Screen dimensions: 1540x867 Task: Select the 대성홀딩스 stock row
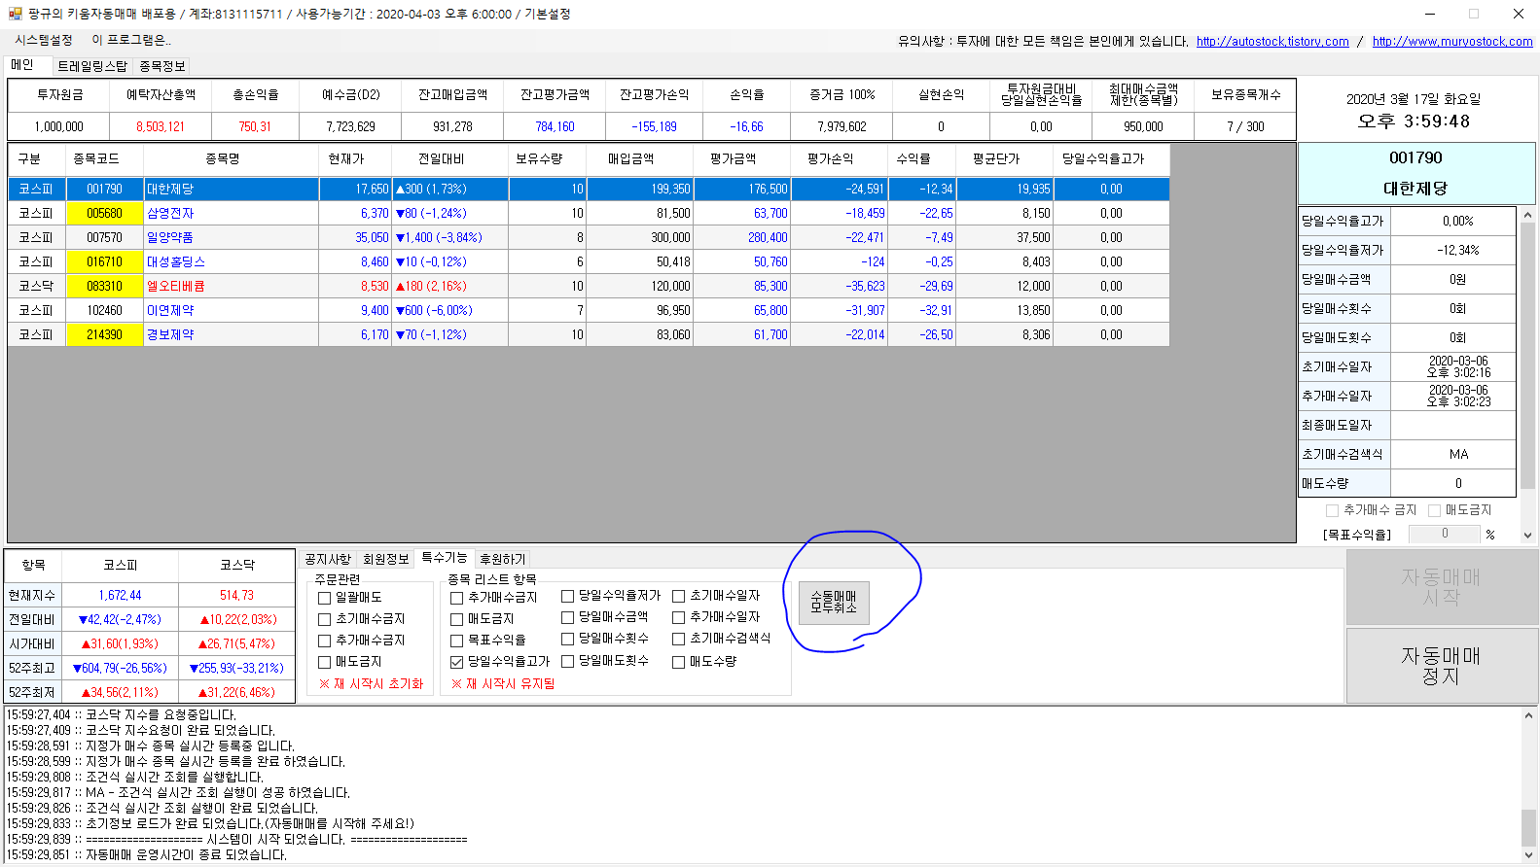point(589,261)
